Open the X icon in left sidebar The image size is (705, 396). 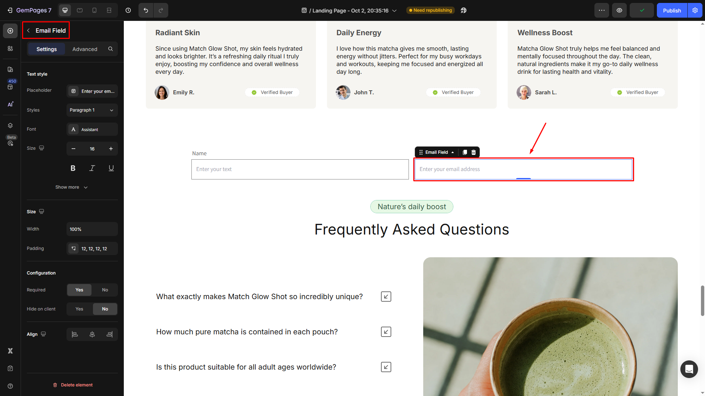(10, 351)
